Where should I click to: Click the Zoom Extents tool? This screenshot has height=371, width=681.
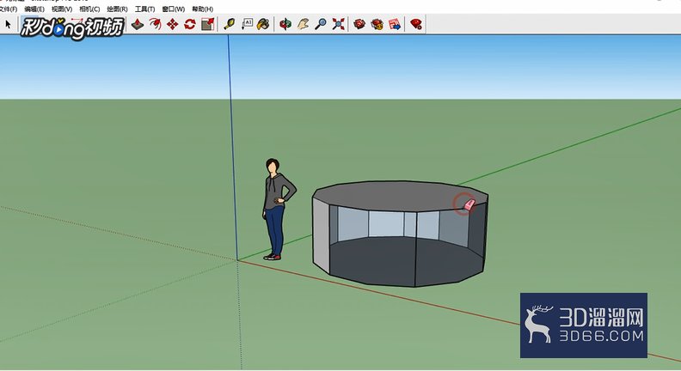pyautogui.click(x=338, y=24)
